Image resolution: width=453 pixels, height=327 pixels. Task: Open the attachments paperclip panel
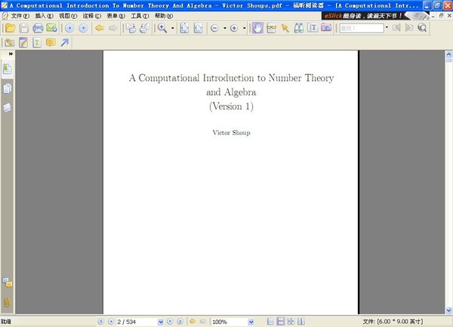[8, 303]
